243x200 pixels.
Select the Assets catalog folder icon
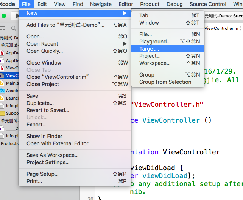pos(2,91)
